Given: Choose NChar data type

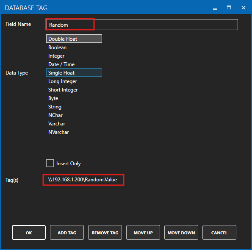Looking at the screenshot, I should click(74, 115).
